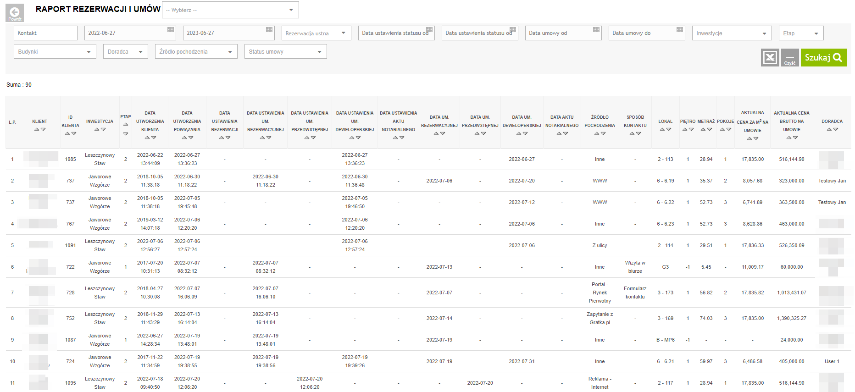Sort Data ustawienia rezerwacji ascending
The height and width of the screenshot is (392, 855).
point(222,138)
